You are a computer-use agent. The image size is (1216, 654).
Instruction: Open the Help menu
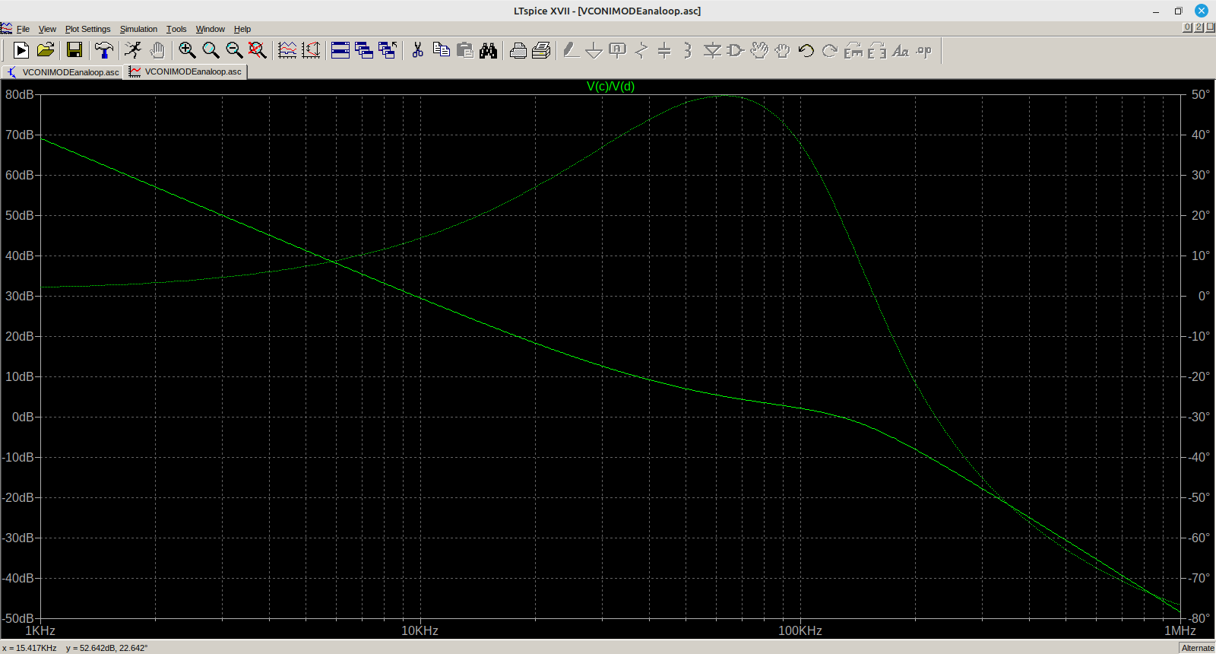pos(242,29)
